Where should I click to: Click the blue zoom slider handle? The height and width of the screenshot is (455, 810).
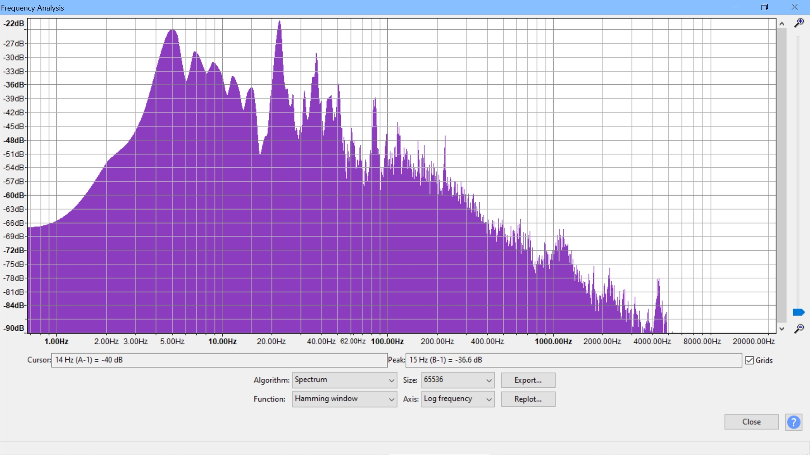pyautogui.click(x=798, y=312)
